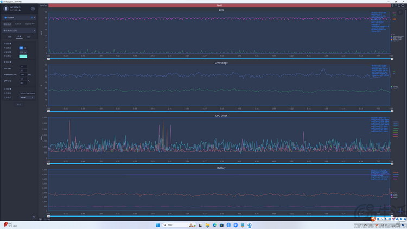Click the location pin icon in top-right toolbar
407x229 pixels.
pos(396,5)
